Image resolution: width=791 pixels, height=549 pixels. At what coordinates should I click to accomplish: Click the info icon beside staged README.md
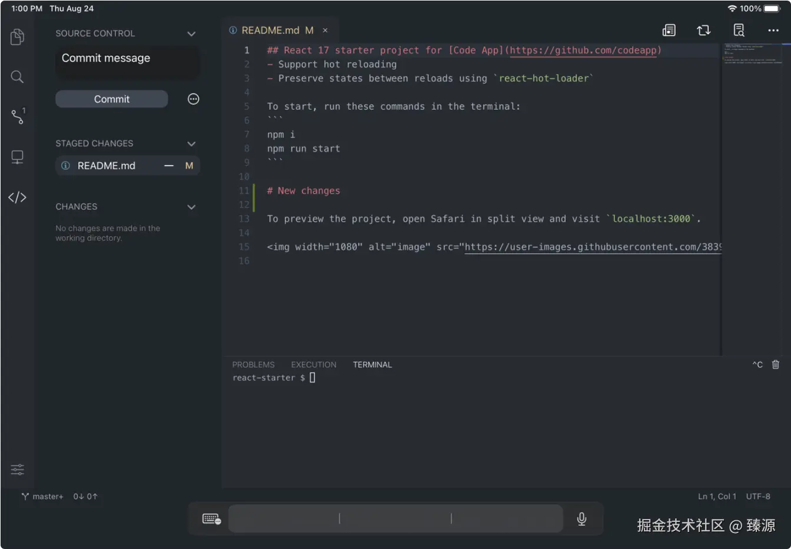click(x=65, y=166)
